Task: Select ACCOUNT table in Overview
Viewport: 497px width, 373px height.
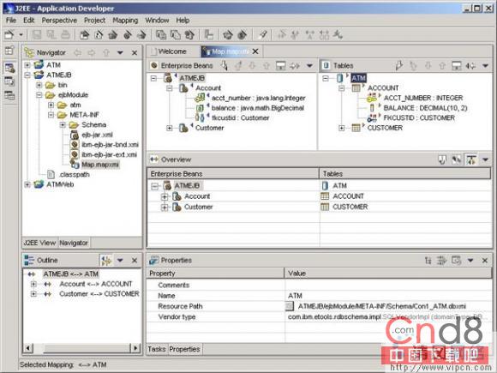Action: [x=348, y=196]
